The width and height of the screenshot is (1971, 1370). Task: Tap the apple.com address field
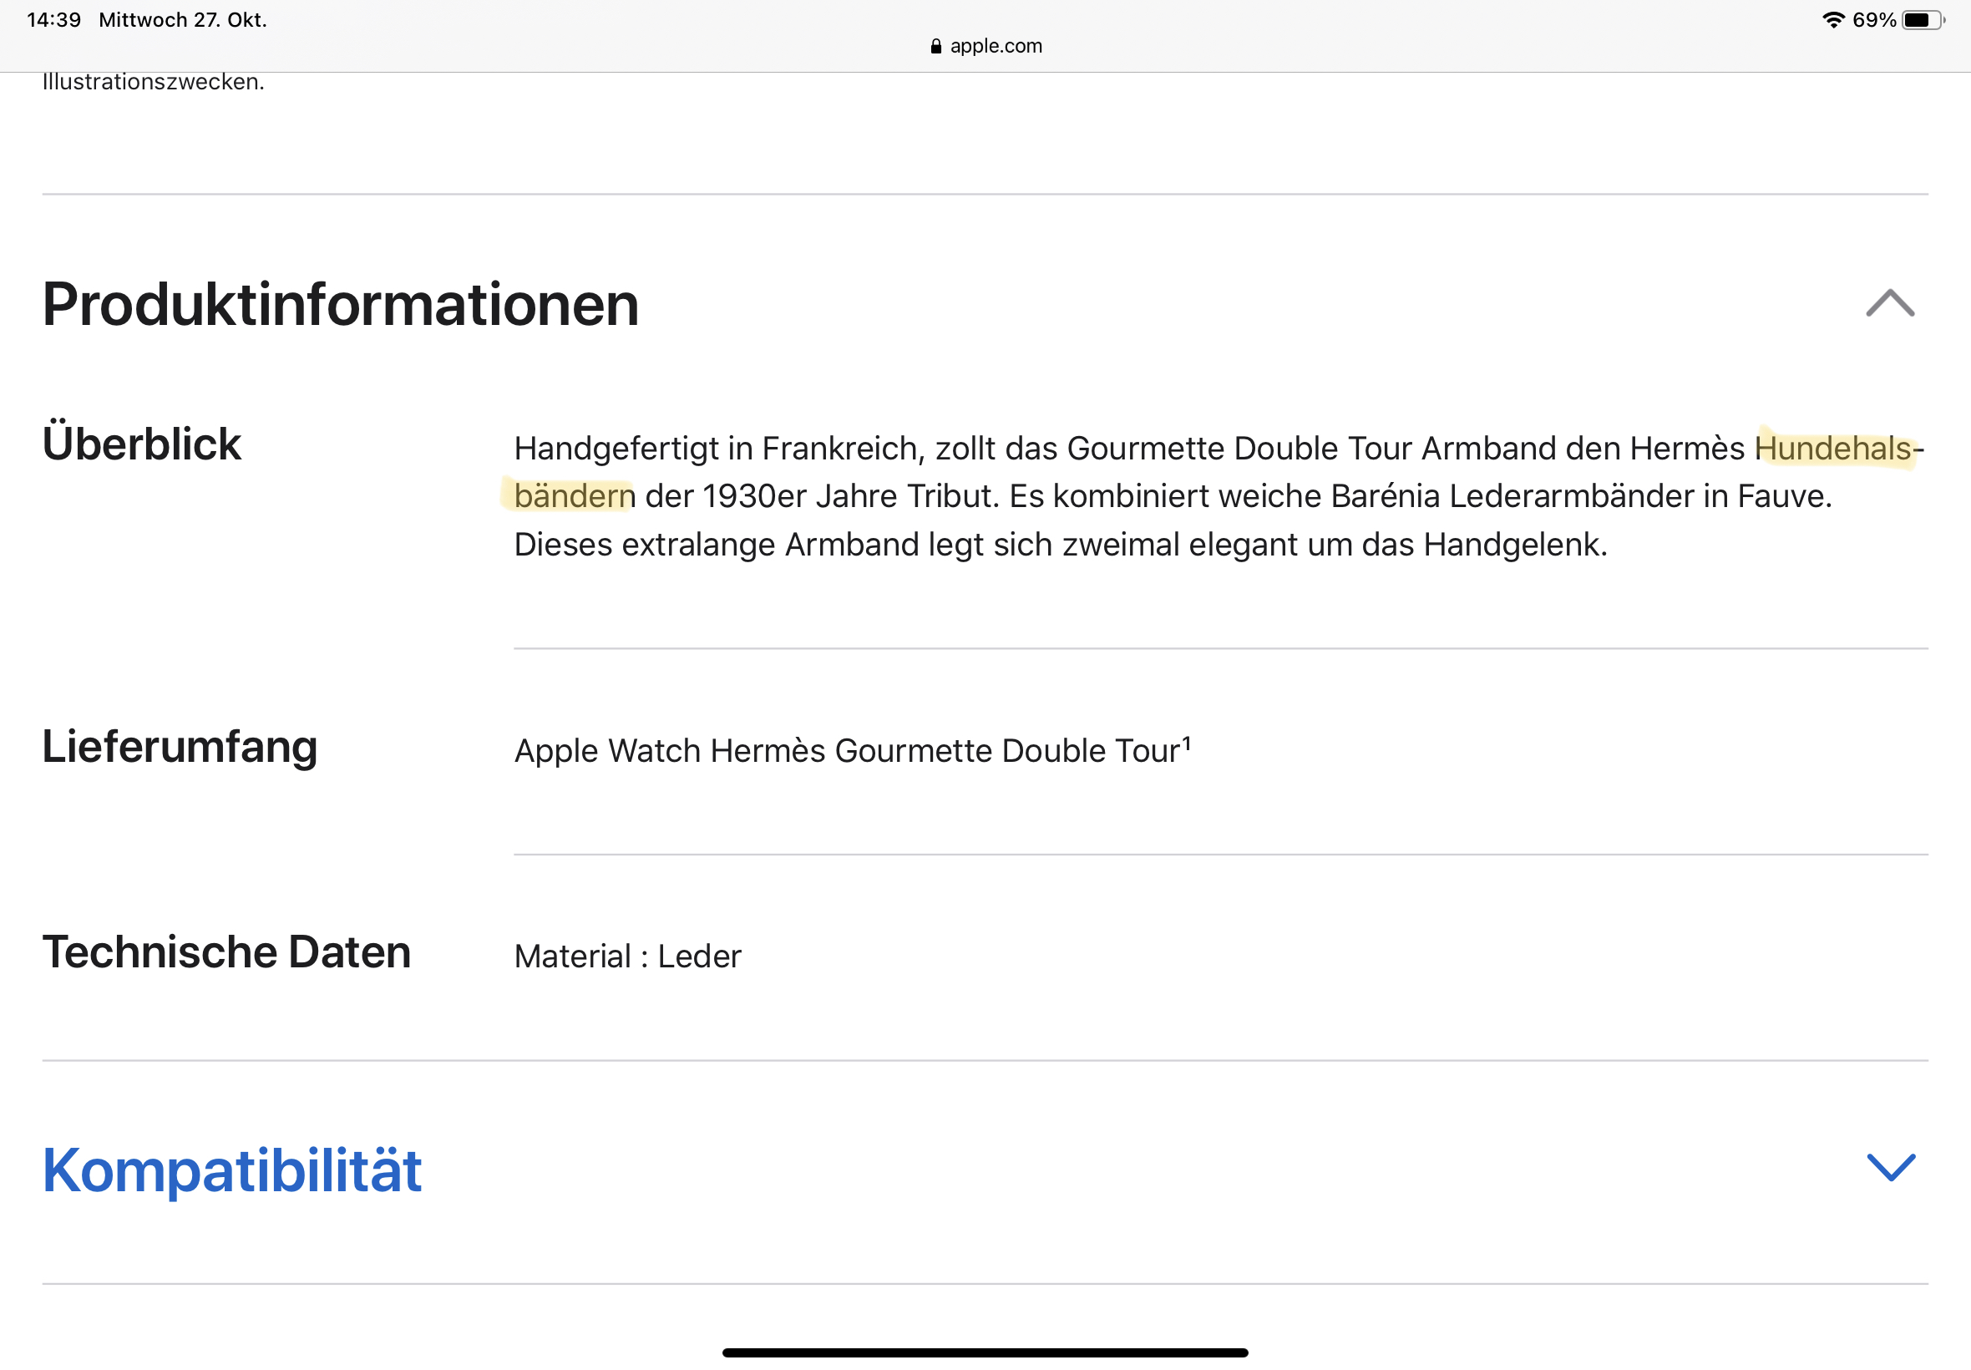[x=996, y=46]
